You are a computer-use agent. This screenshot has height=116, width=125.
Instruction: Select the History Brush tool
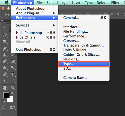13,55
